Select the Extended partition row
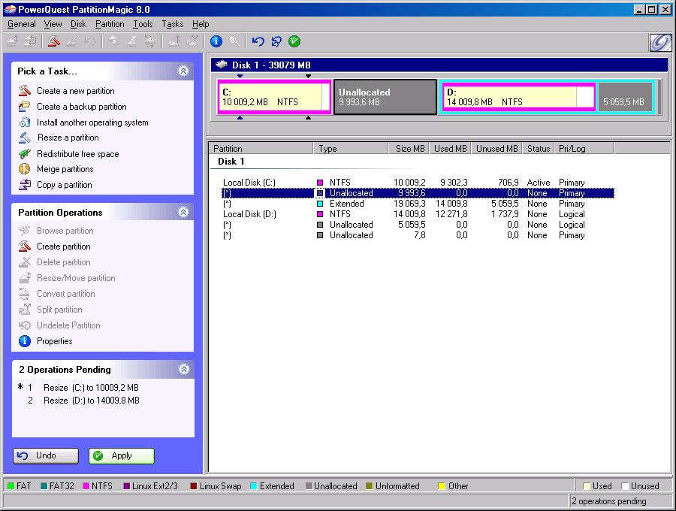This screenshot has width=676, height=511. tap(418, 204)
